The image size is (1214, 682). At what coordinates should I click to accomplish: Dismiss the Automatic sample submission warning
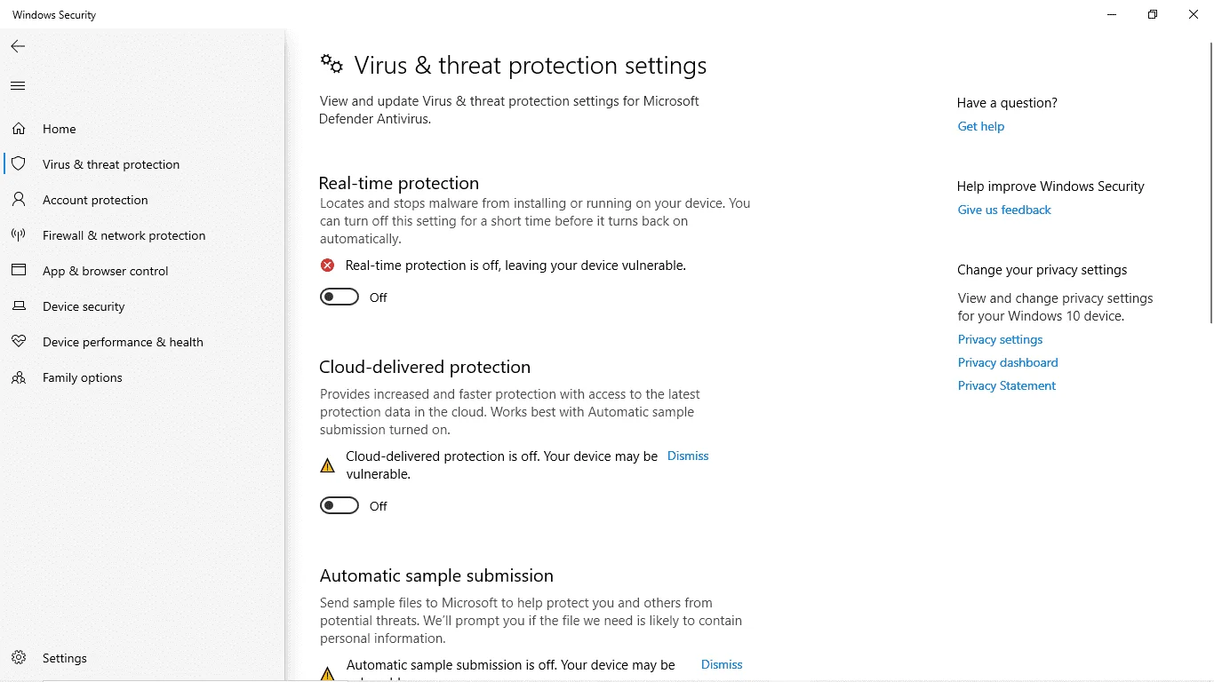click(x=722, y=664)
